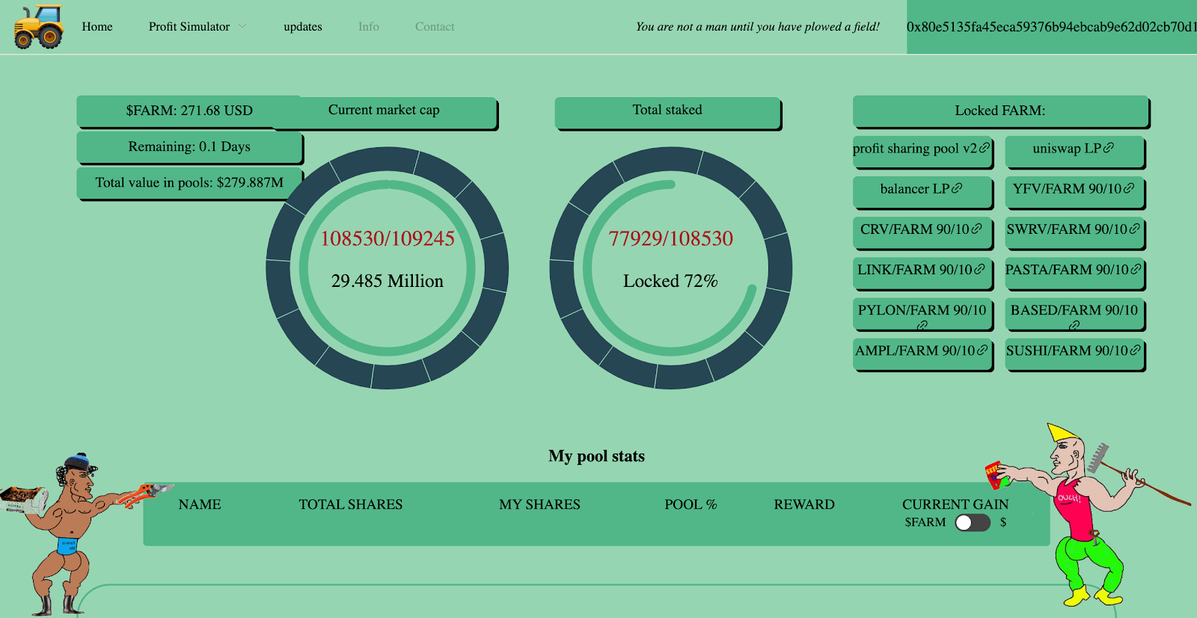This screenshot has width=1197, height=618.
Task: Open link icon under PYLON/FARM 90/10
Action: [922, 325]
